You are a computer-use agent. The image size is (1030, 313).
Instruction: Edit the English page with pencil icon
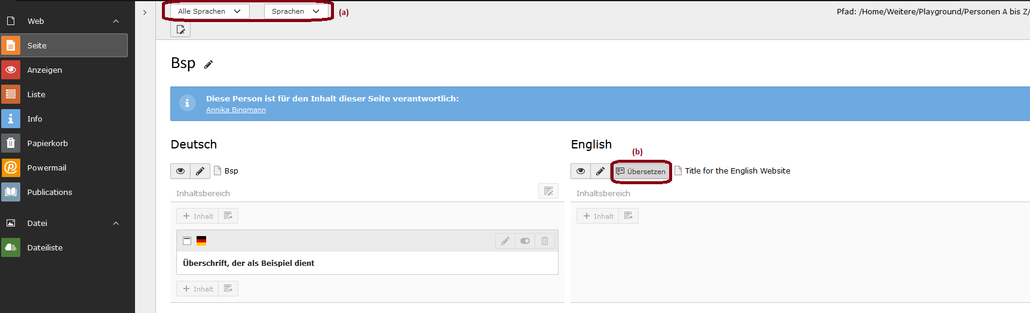(x=600, y=171)
